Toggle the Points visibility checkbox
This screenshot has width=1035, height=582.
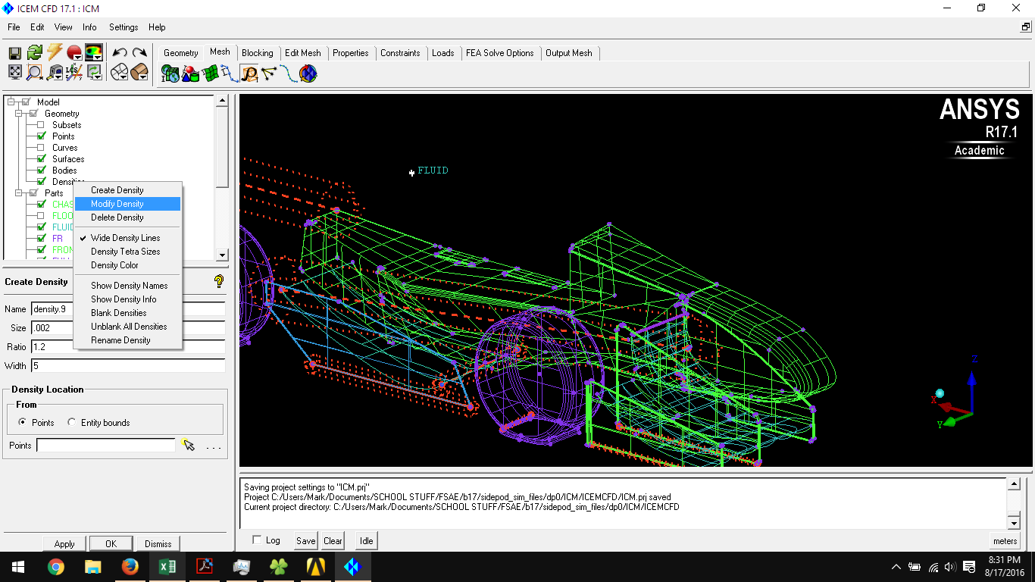click(42, 136)
